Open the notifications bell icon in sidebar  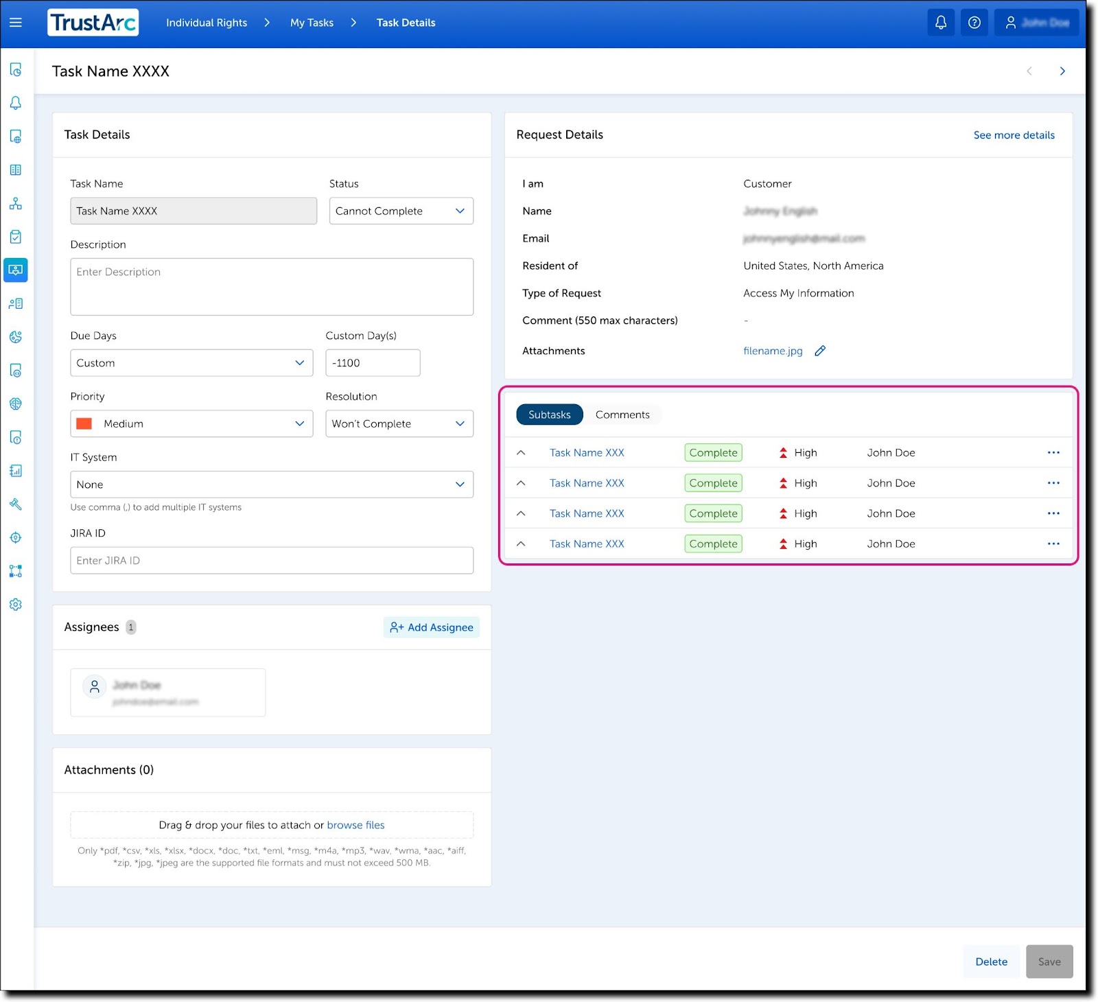pyautogui.click(x=15, y=103)
